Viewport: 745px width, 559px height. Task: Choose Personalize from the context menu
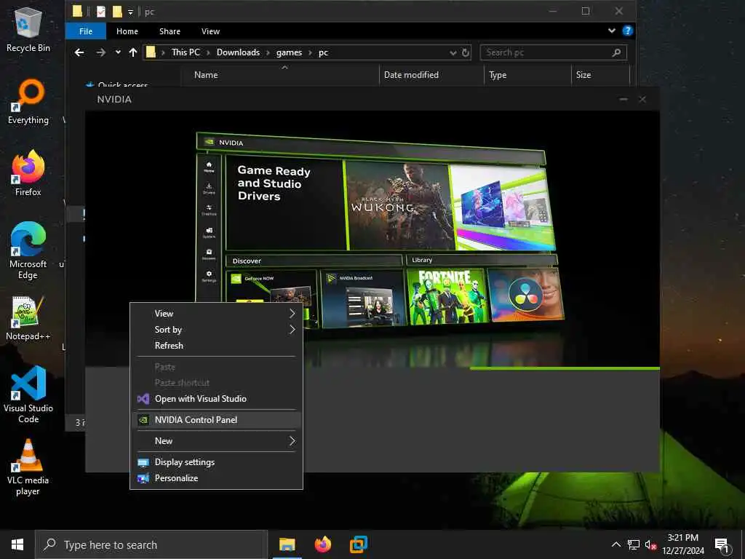pos(217,478)
